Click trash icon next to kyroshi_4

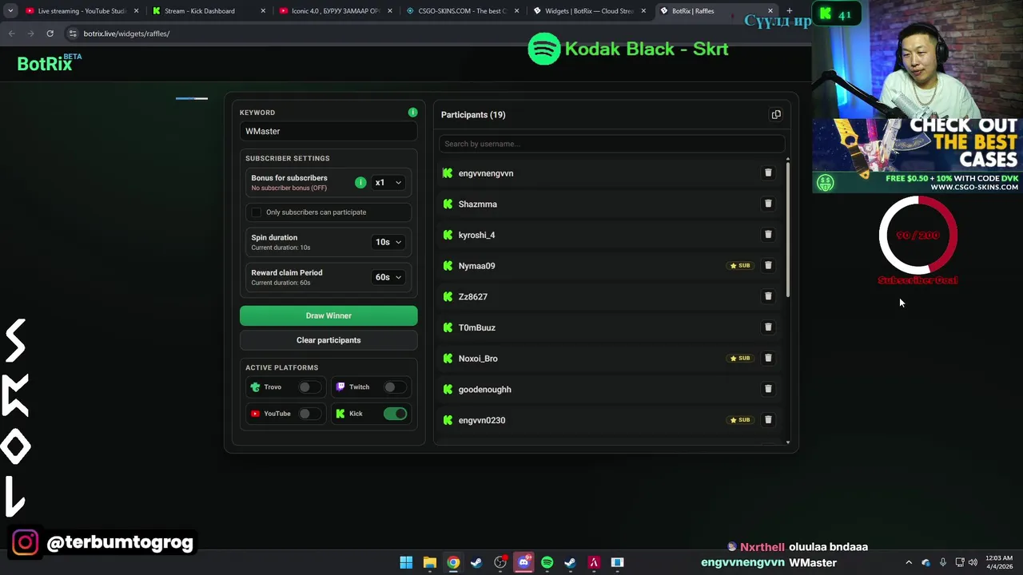pos(768,235)
